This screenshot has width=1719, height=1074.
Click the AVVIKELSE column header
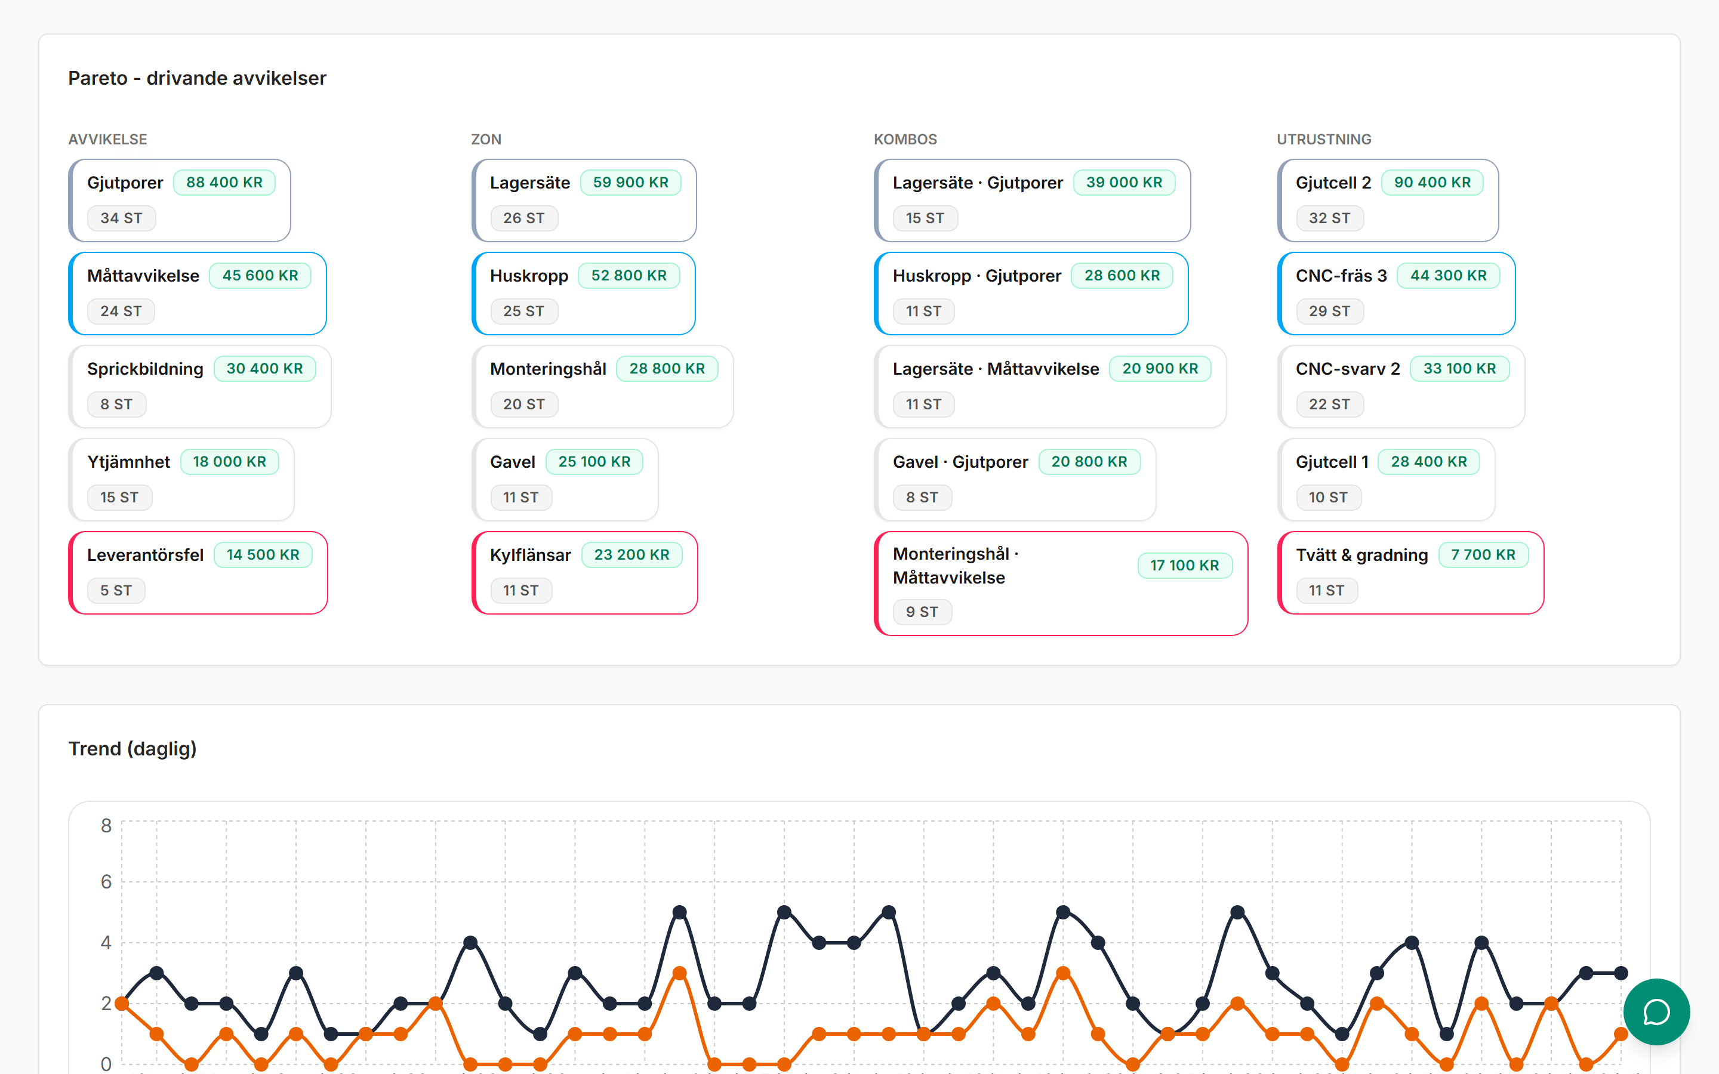coord(108,139)
